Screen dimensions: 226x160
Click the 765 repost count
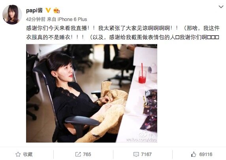[87, 154]
